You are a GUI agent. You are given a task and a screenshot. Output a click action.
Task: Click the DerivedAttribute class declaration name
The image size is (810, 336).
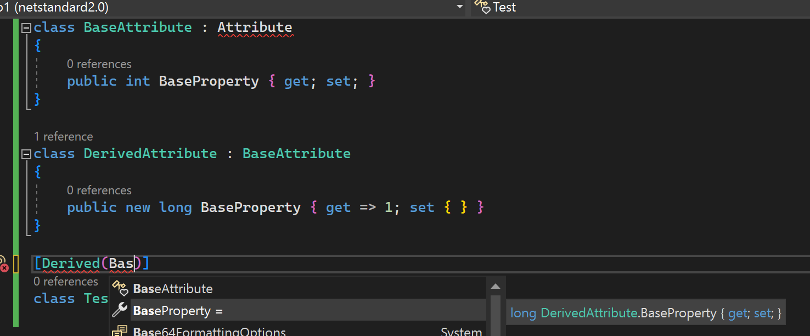pyautogui.click(x=150, y=153)
